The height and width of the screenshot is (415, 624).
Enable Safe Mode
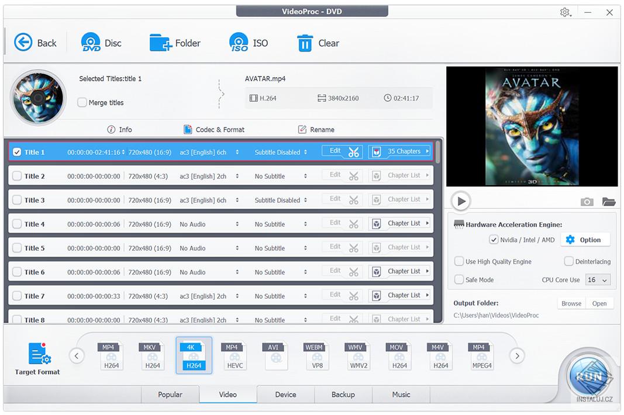pyautogui.click(x=459, y=279)
